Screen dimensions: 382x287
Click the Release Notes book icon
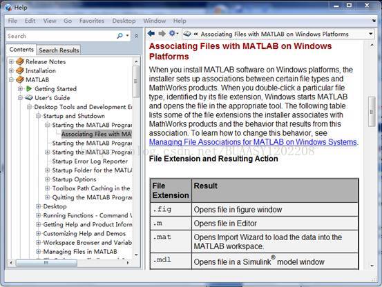pos(20,61)
